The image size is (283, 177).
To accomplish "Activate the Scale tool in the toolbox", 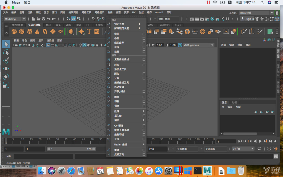I will point(6,85).
